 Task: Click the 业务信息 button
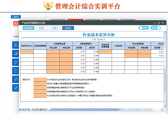coord(29,28)
